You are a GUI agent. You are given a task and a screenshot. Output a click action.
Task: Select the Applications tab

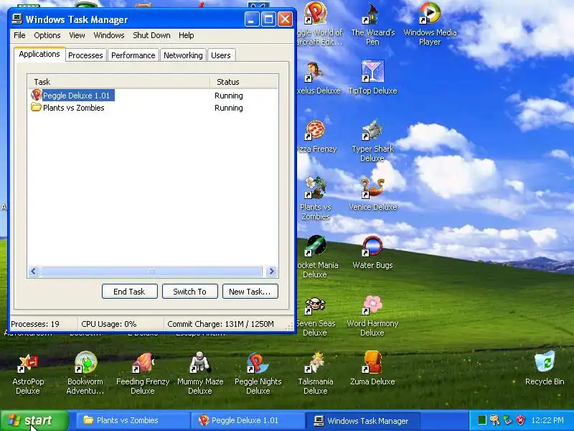[39, 55]
